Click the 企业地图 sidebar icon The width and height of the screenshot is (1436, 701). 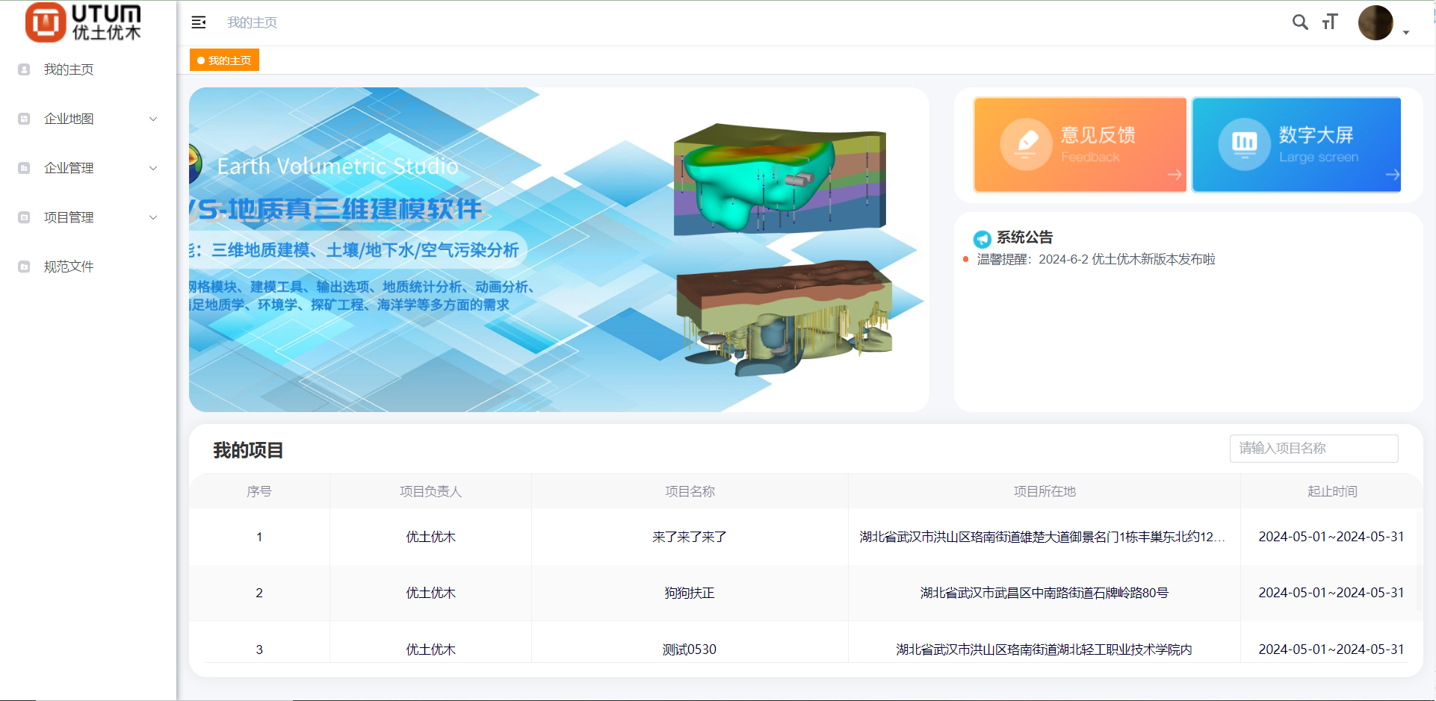pos(24,119)
